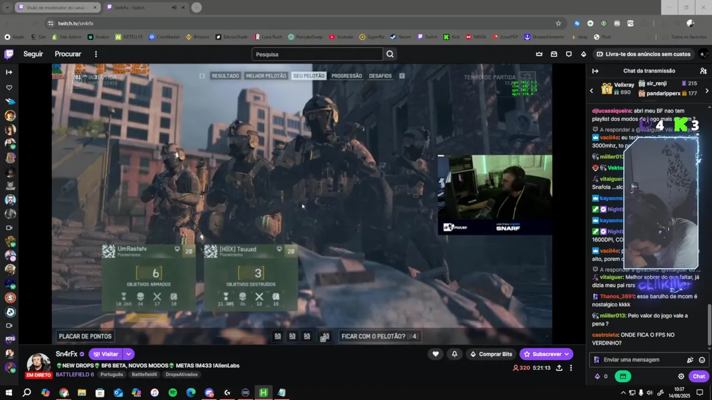Open the browser tab search dropdown

[7, 8]
